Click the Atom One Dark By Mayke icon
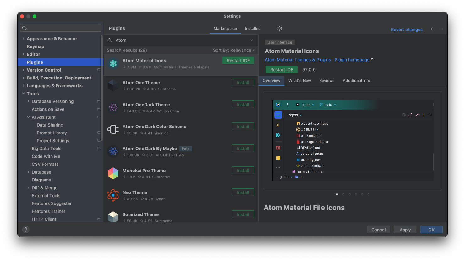Image resolution: width=465 pixels, height=260 pixels. (113, 151)
